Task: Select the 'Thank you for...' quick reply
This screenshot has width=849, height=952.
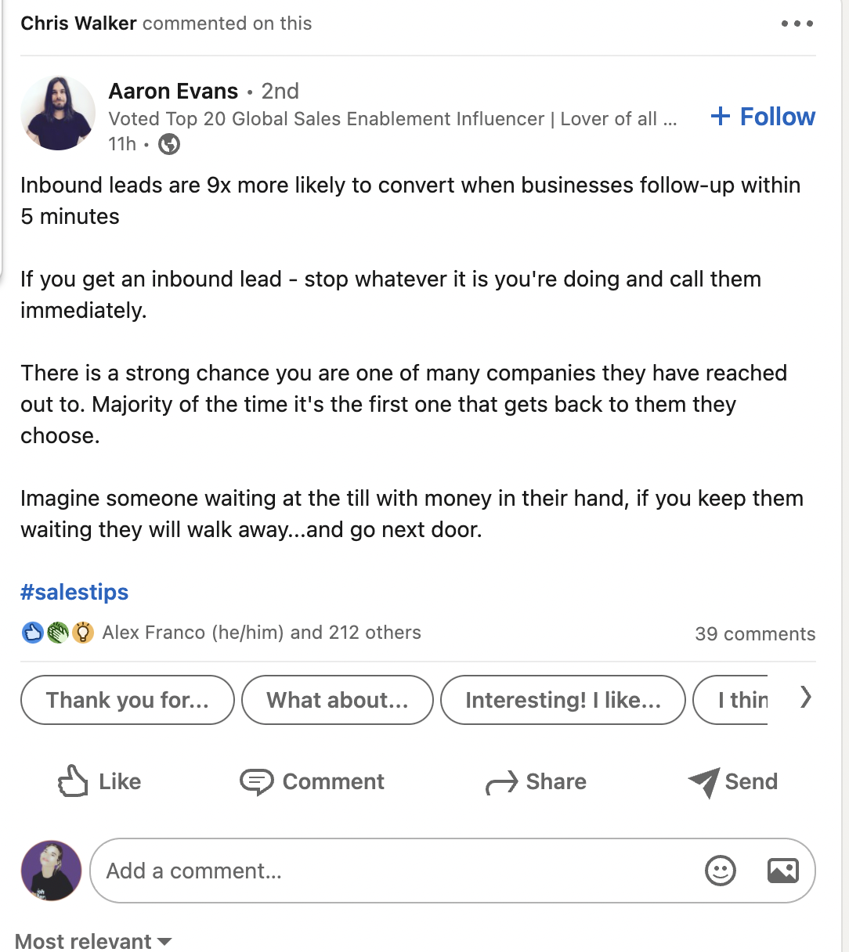Action: pos(128,700)
